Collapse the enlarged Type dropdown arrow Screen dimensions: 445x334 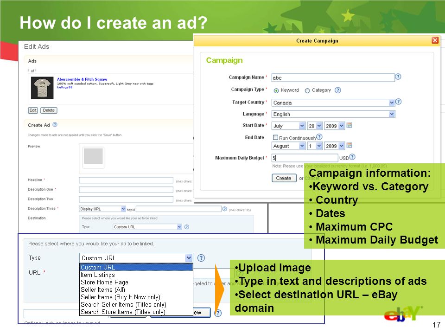[189, 258]
